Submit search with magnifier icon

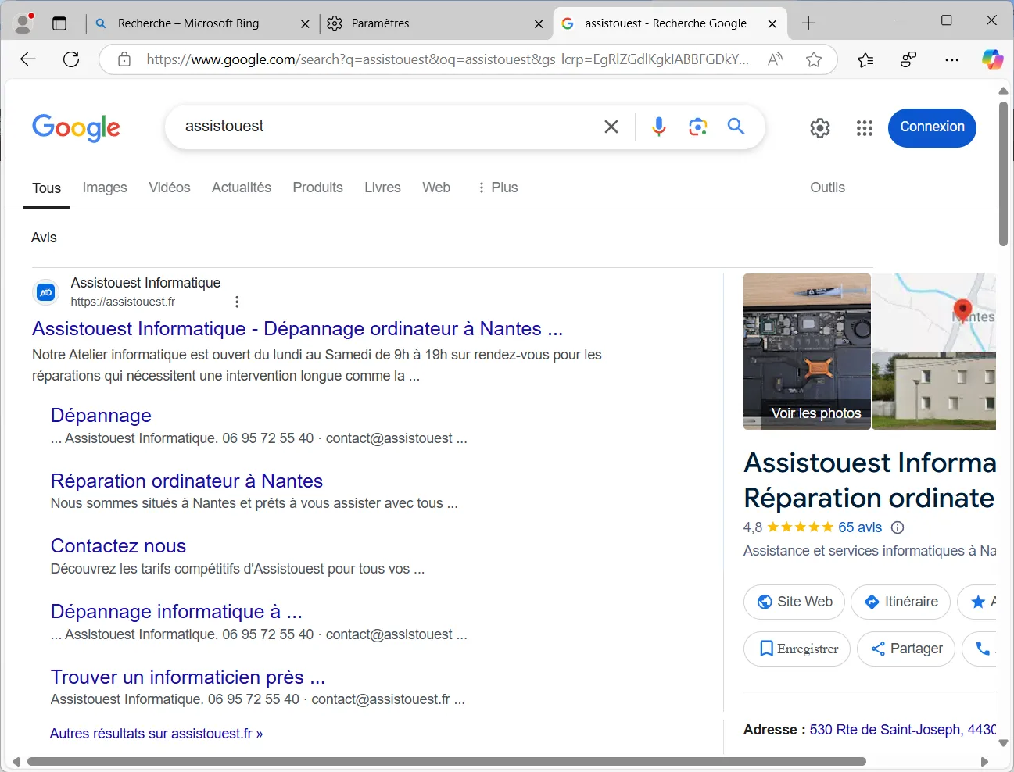(x=736, y=127)
